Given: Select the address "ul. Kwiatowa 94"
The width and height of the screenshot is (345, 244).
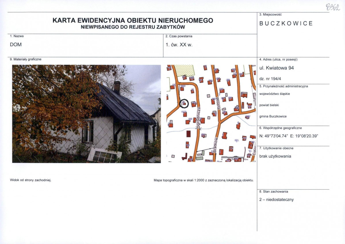Looking at the screenshot, I should tap(277, 68).
